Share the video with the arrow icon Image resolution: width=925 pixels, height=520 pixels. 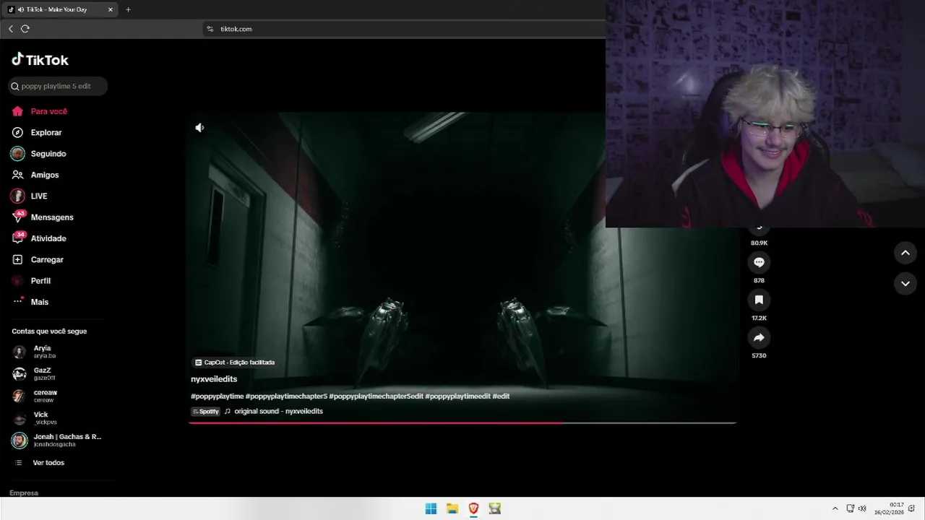[x=759, y=337]
